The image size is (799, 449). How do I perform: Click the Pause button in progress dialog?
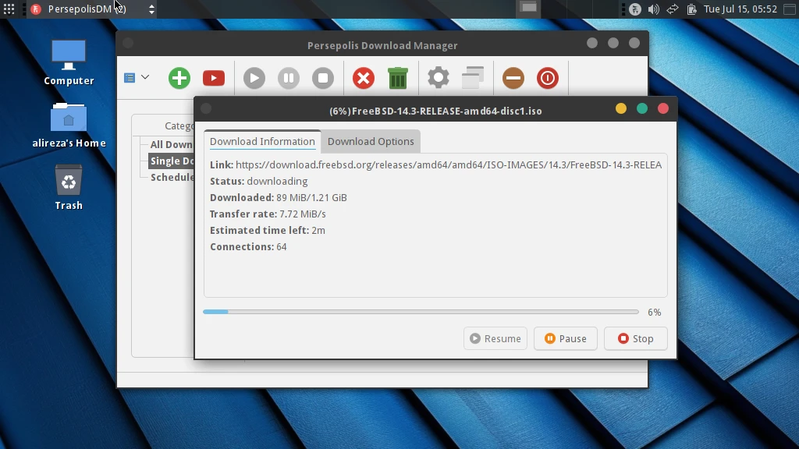pyautogui.click(x=566, y=338)
